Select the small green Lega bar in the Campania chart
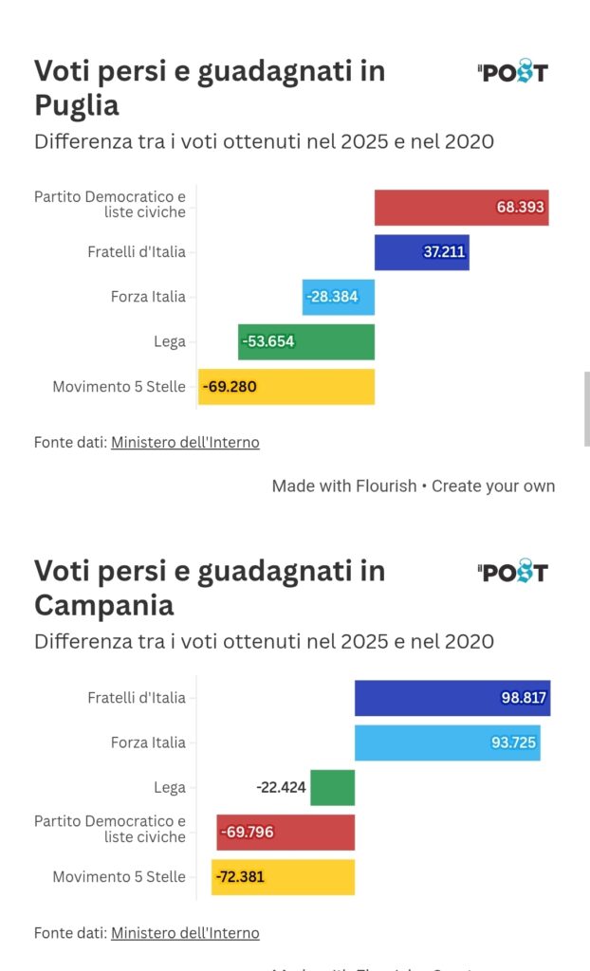 (332, 787)
